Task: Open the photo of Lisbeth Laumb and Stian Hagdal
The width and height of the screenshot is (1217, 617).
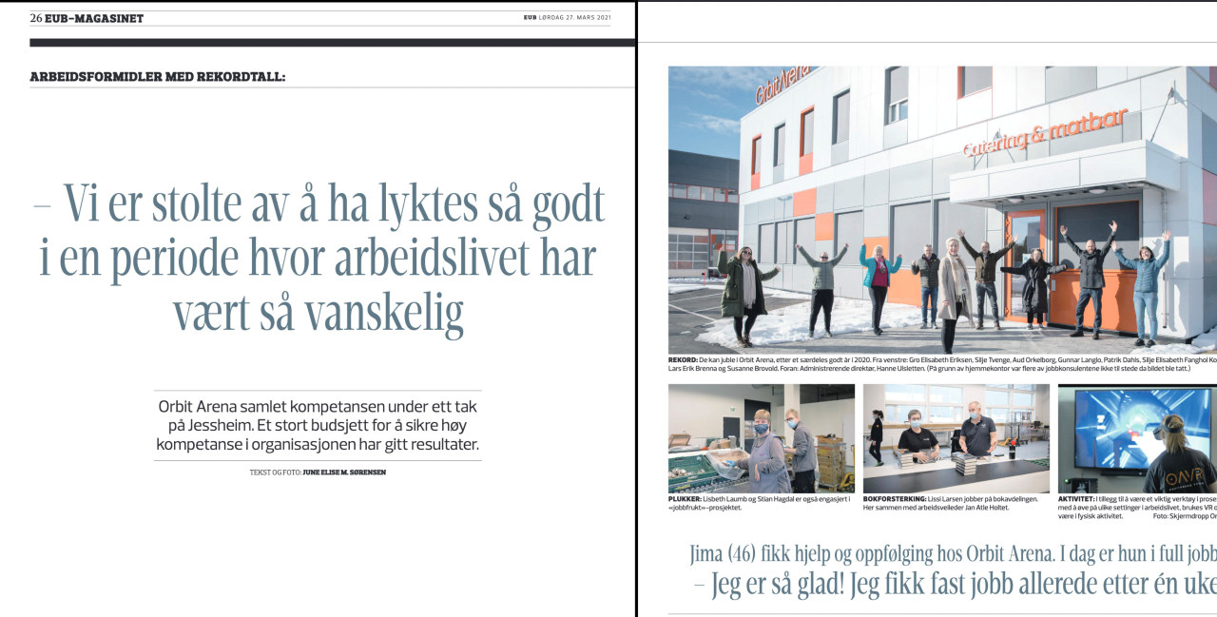Action: click(762, 438)
